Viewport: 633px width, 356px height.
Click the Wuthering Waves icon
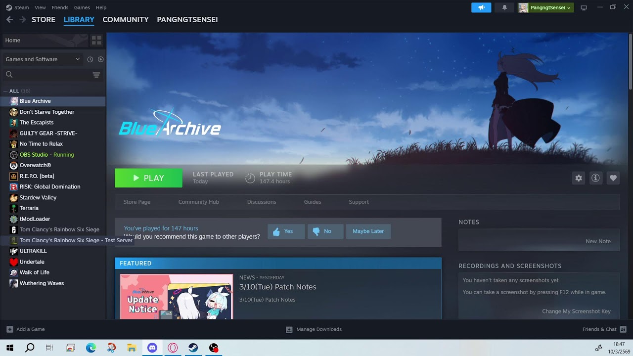click(14, 283)
